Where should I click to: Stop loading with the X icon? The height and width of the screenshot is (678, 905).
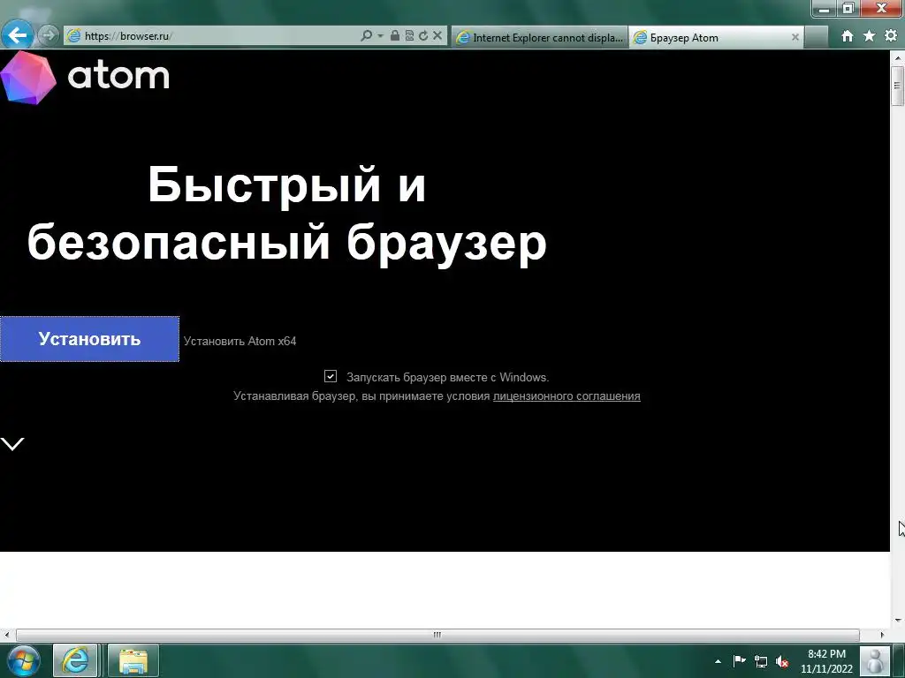coord(437,35)
